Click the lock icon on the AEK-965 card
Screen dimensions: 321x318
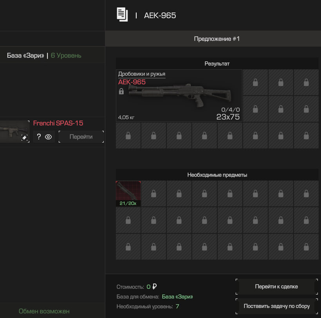121,91
